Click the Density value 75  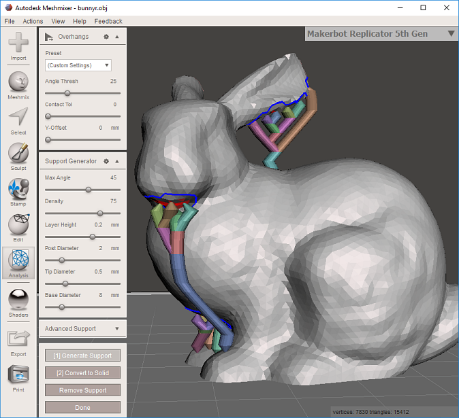click(x=113, y=201)
